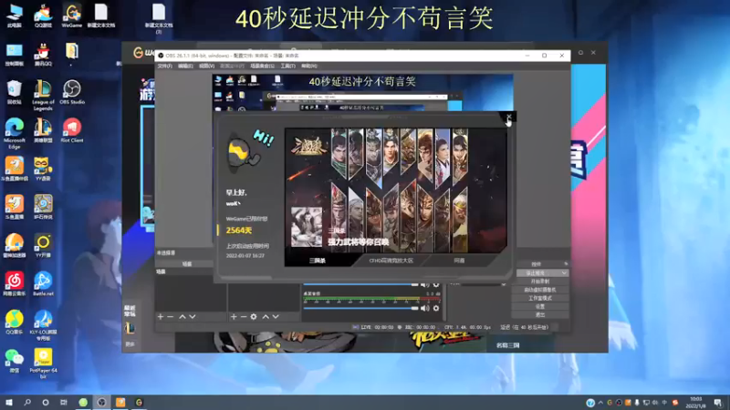Launch Microsoft Edge from the desktop
This screenshot has width=730, height=410.
point(15,133)
